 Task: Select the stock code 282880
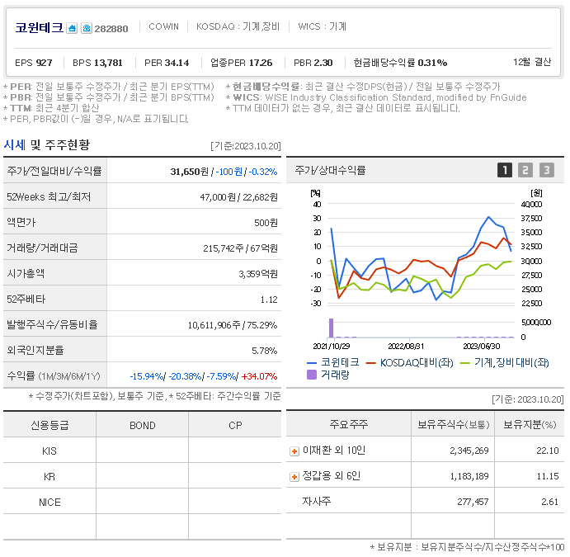pyautogui.click(x=111, y=29)
